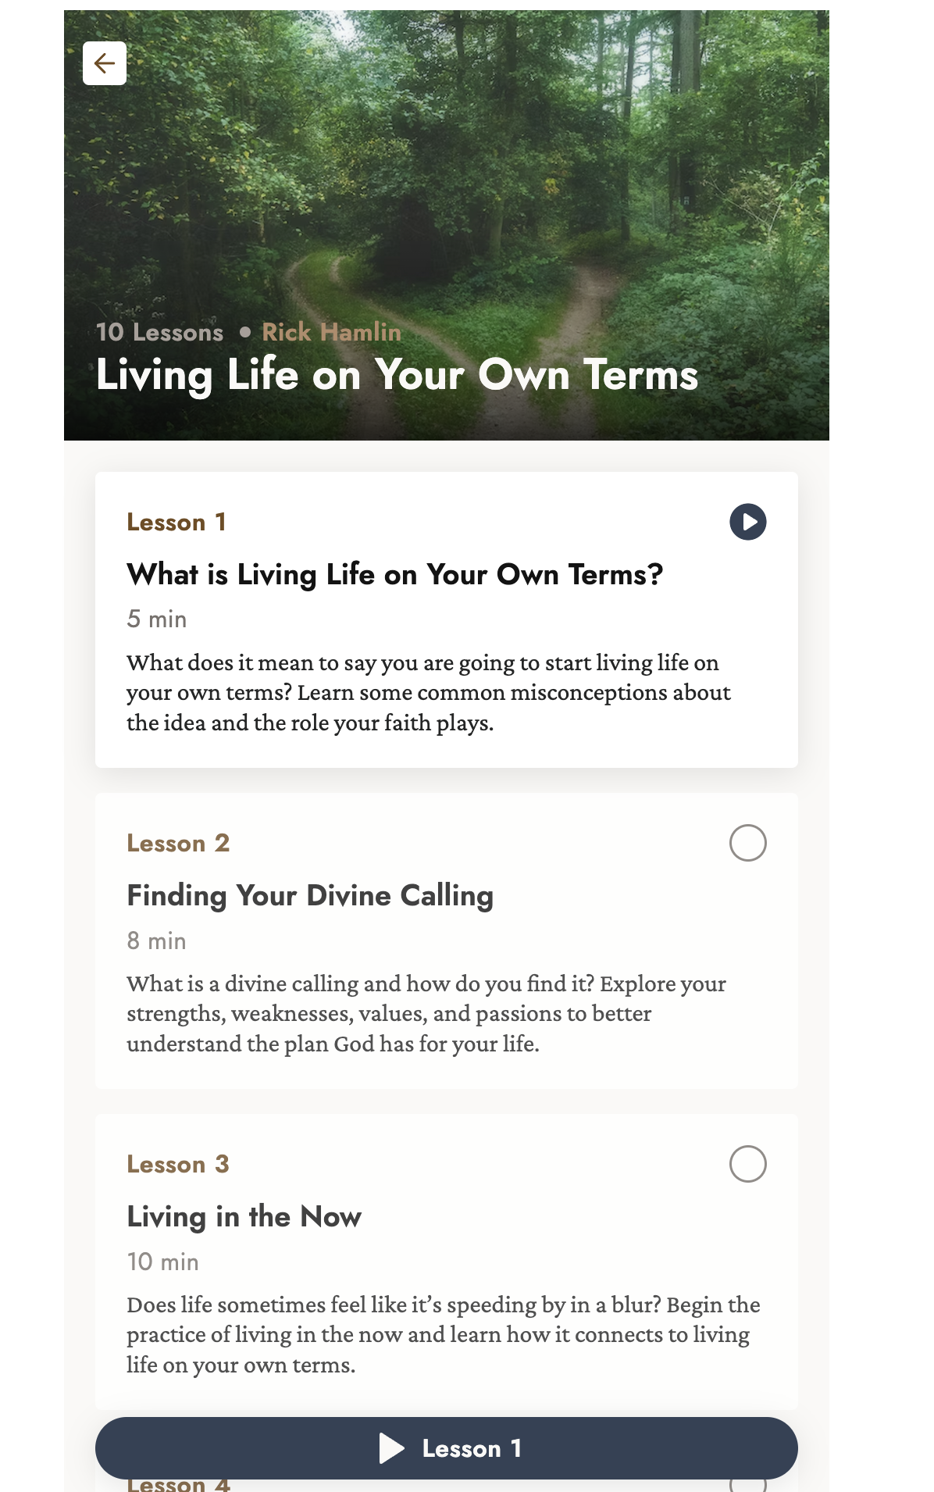Open Finding Your Divine Calling lesson
The image size is (934, 1492).
[x=310, y=896]
